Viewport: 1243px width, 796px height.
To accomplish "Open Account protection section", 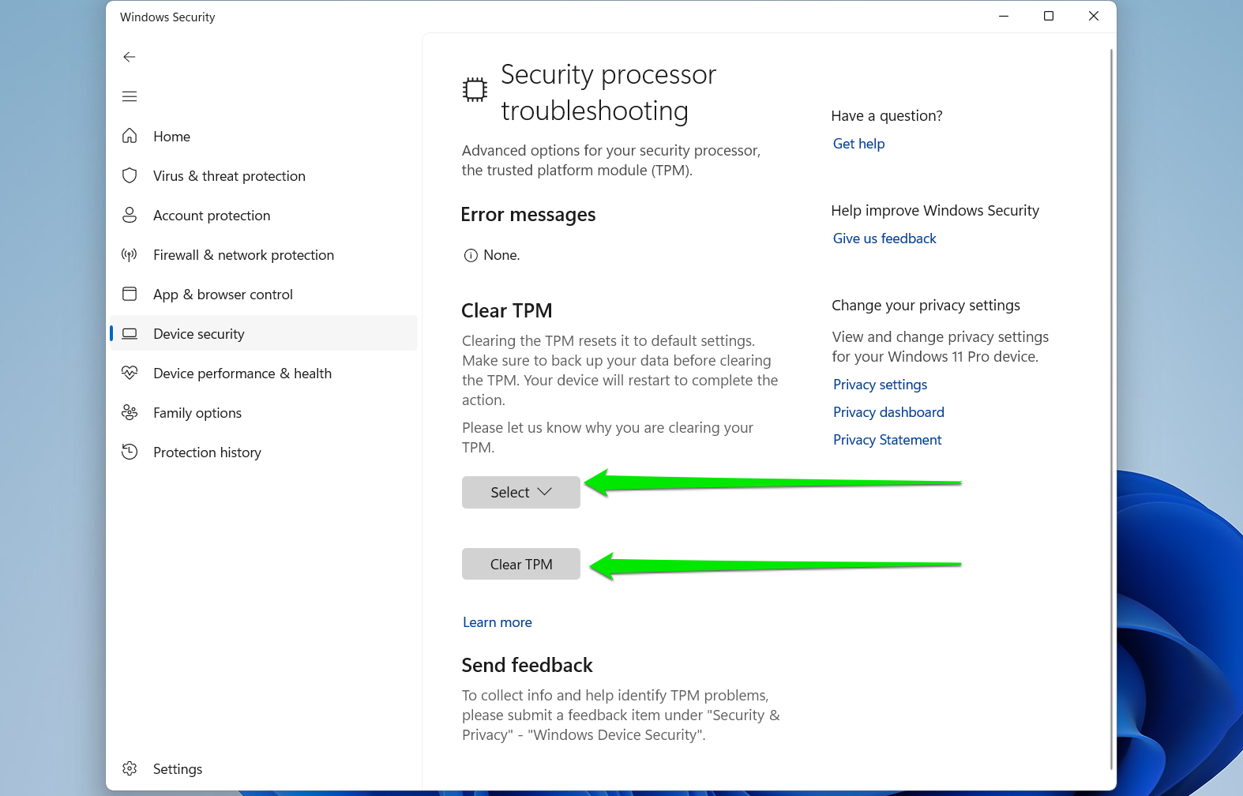I will [264, 215].
